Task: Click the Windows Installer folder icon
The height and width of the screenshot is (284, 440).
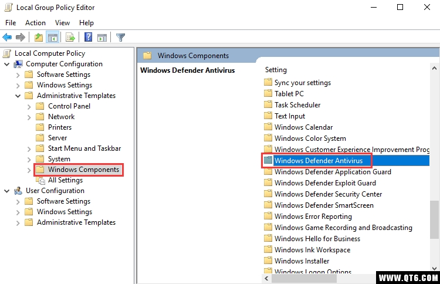Action: click(x=268, y=261)
